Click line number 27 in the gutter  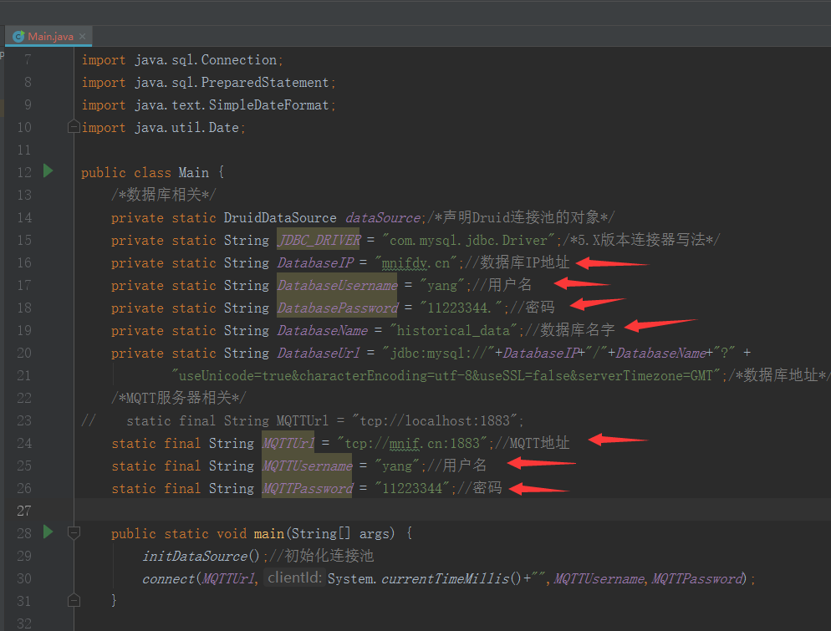[x=24, y=511]
